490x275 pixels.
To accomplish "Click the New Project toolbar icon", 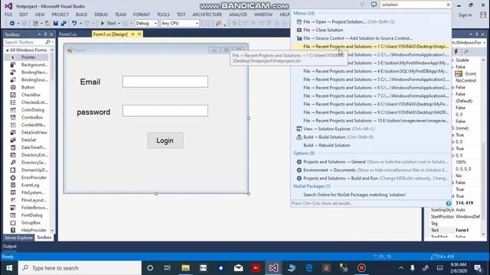I will pyautogui.click(x=35, y=23).
